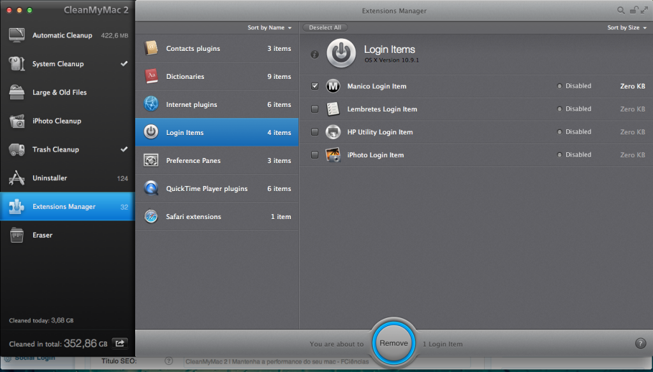This screenshot has height=372, width=653.
Task: Click the Automatic Cleanup monitor icon
Action: [17, 35]
